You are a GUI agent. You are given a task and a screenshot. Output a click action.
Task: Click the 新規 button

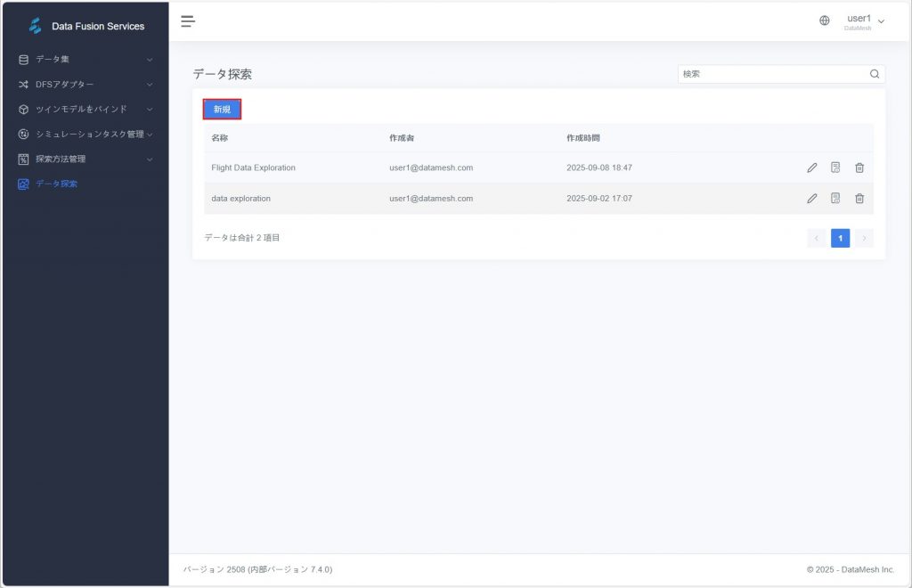point(222,109)
